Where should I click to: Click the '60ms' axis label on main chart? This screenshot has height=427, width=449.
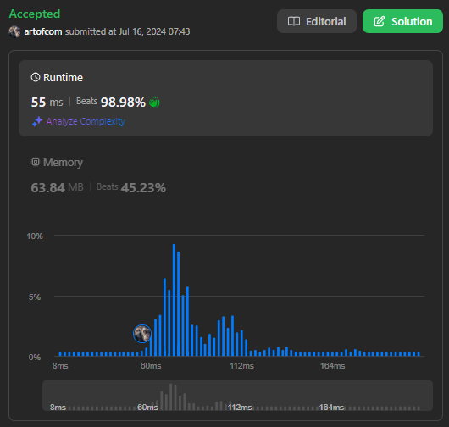pos(151,366)
